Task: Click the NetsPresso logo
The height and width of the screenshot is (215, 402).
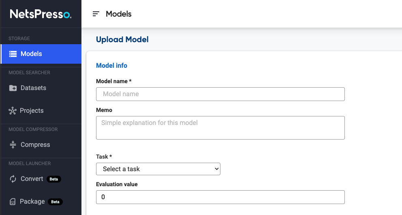Action: tap(41, 14)
